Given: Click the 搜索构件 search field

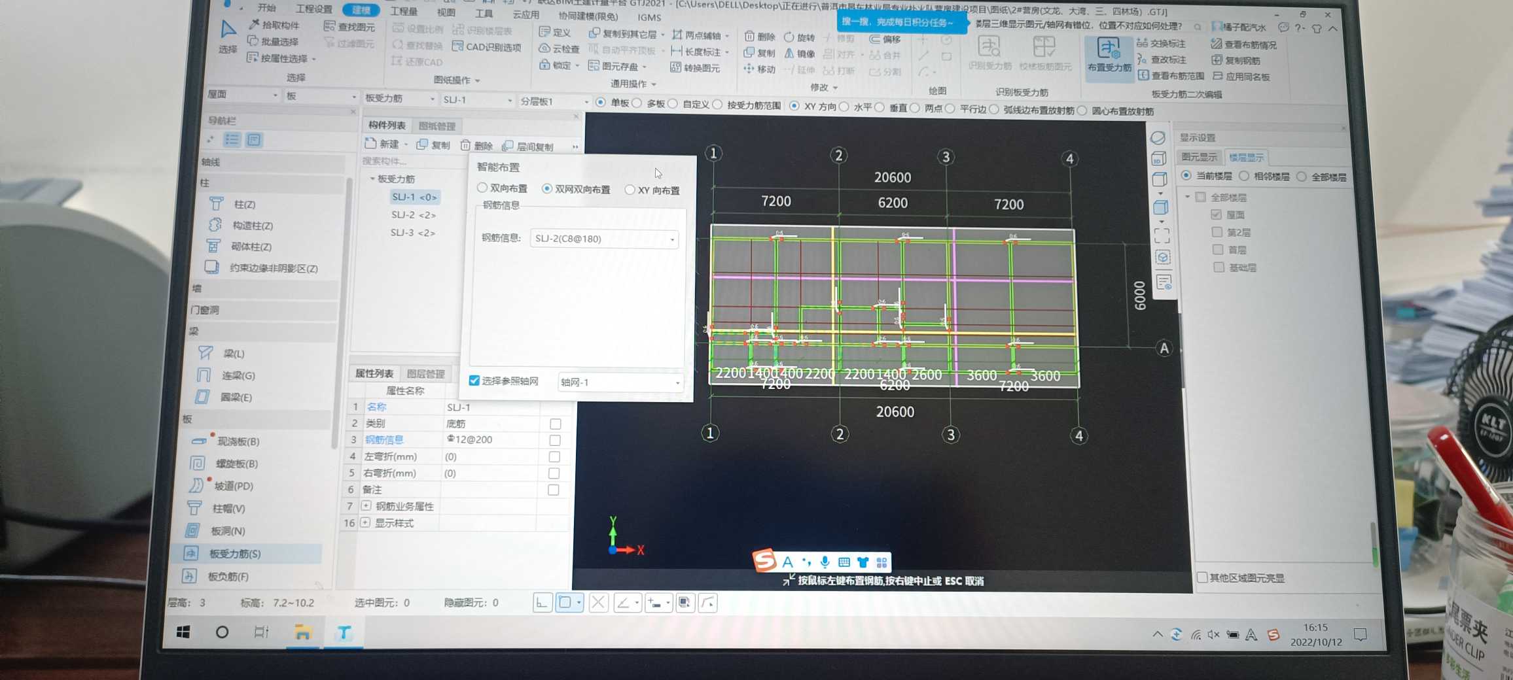Looking at the screenshot, I should click(414, 161).
